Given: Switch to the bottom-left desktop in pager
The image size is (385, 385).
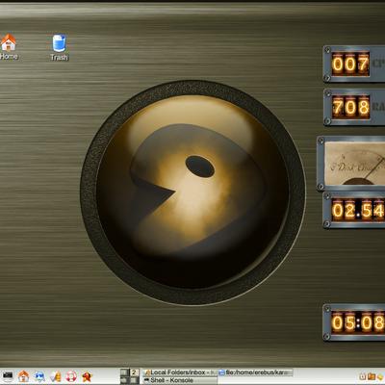Looking at the screenshot, I should click(124, 380).
